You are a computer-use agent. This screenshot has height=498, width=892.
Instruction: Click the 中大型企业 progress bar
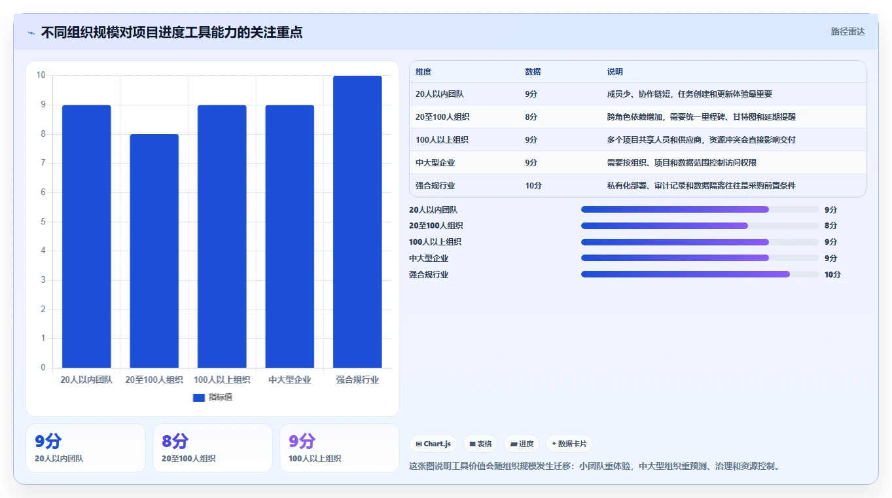[x=700, y=258]
